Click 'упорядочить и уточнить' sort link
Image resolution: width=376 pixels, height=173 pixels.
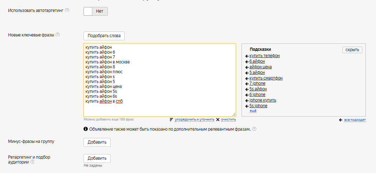tap(194, 119)
